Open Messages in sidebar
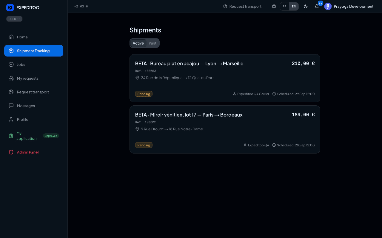The width and height of the screenshot is (382, 238). [x=34, y=106]
